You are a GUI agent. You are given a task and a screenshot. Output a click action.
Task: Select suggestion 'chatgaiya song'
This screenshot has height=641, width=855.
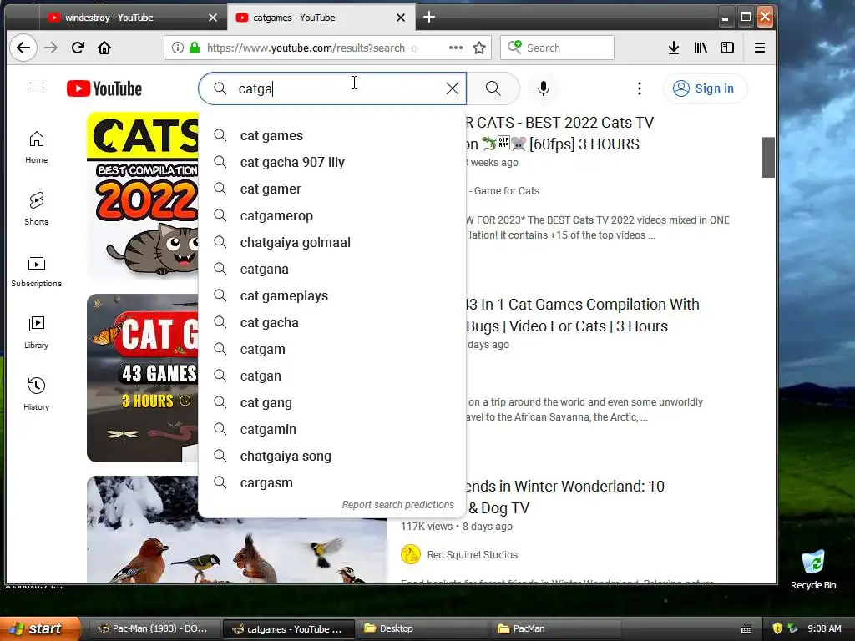coord(332,457)
